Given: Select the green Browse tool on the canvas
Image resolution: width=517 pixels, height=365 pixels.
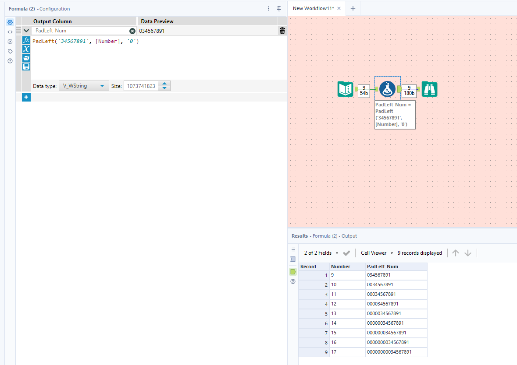Looking at the screenshot, I should (429, 89).
